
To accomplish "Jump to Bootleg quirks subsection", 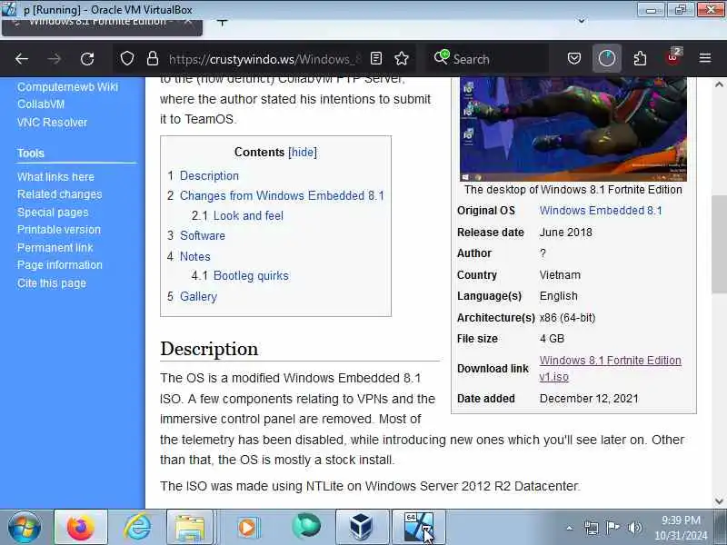I will 251,276.
